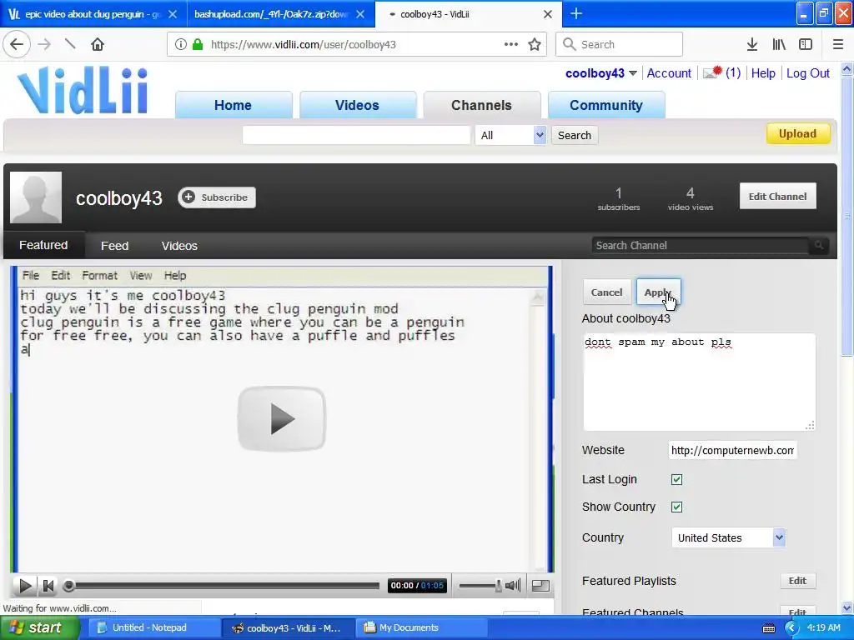Click the green padlock security icon

pos(197,45)
